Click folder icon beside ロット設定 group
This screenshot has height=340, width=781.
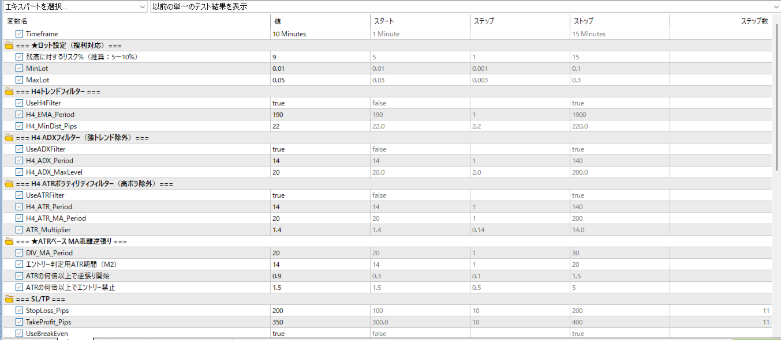[9, 46]
